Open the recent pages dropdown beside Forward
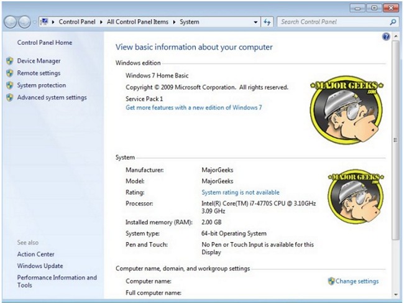Image resolution: width=404 pixels, height=303 pixels. [34, 22]
